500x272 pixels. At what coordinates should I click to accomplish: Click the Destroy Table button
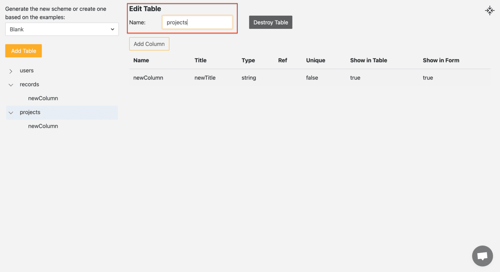(271, 22)
